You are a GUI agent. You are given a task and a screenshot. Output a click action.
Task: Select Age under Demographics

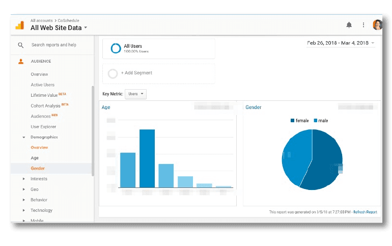[x=35, y=158]
